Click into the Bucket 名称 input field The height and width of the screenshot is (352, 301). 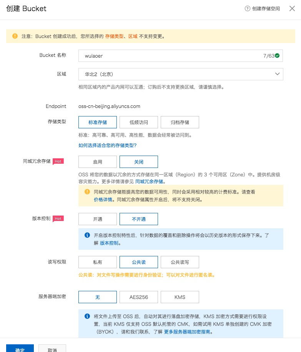coord(169,56)
